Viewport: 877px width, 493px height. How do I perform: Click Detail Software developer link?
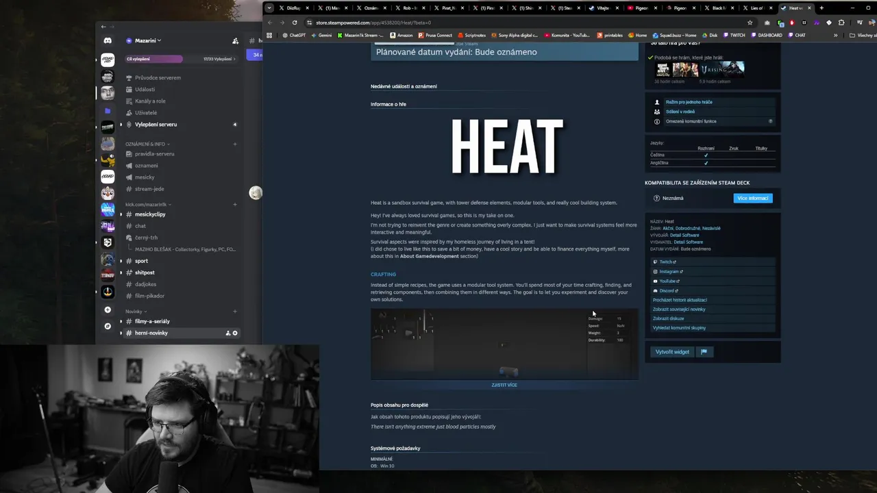(x=684, y=235)
